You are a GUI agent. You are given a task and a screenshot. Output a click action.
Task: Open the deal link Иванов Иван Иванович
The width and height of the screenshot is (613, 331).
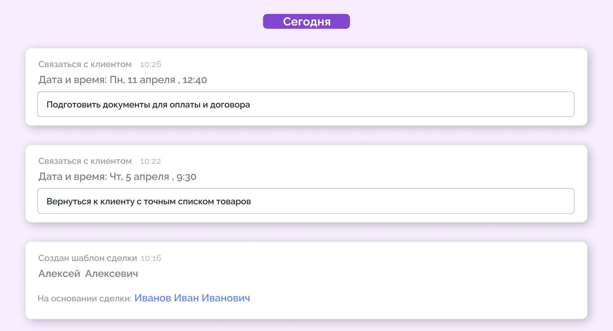192,298
